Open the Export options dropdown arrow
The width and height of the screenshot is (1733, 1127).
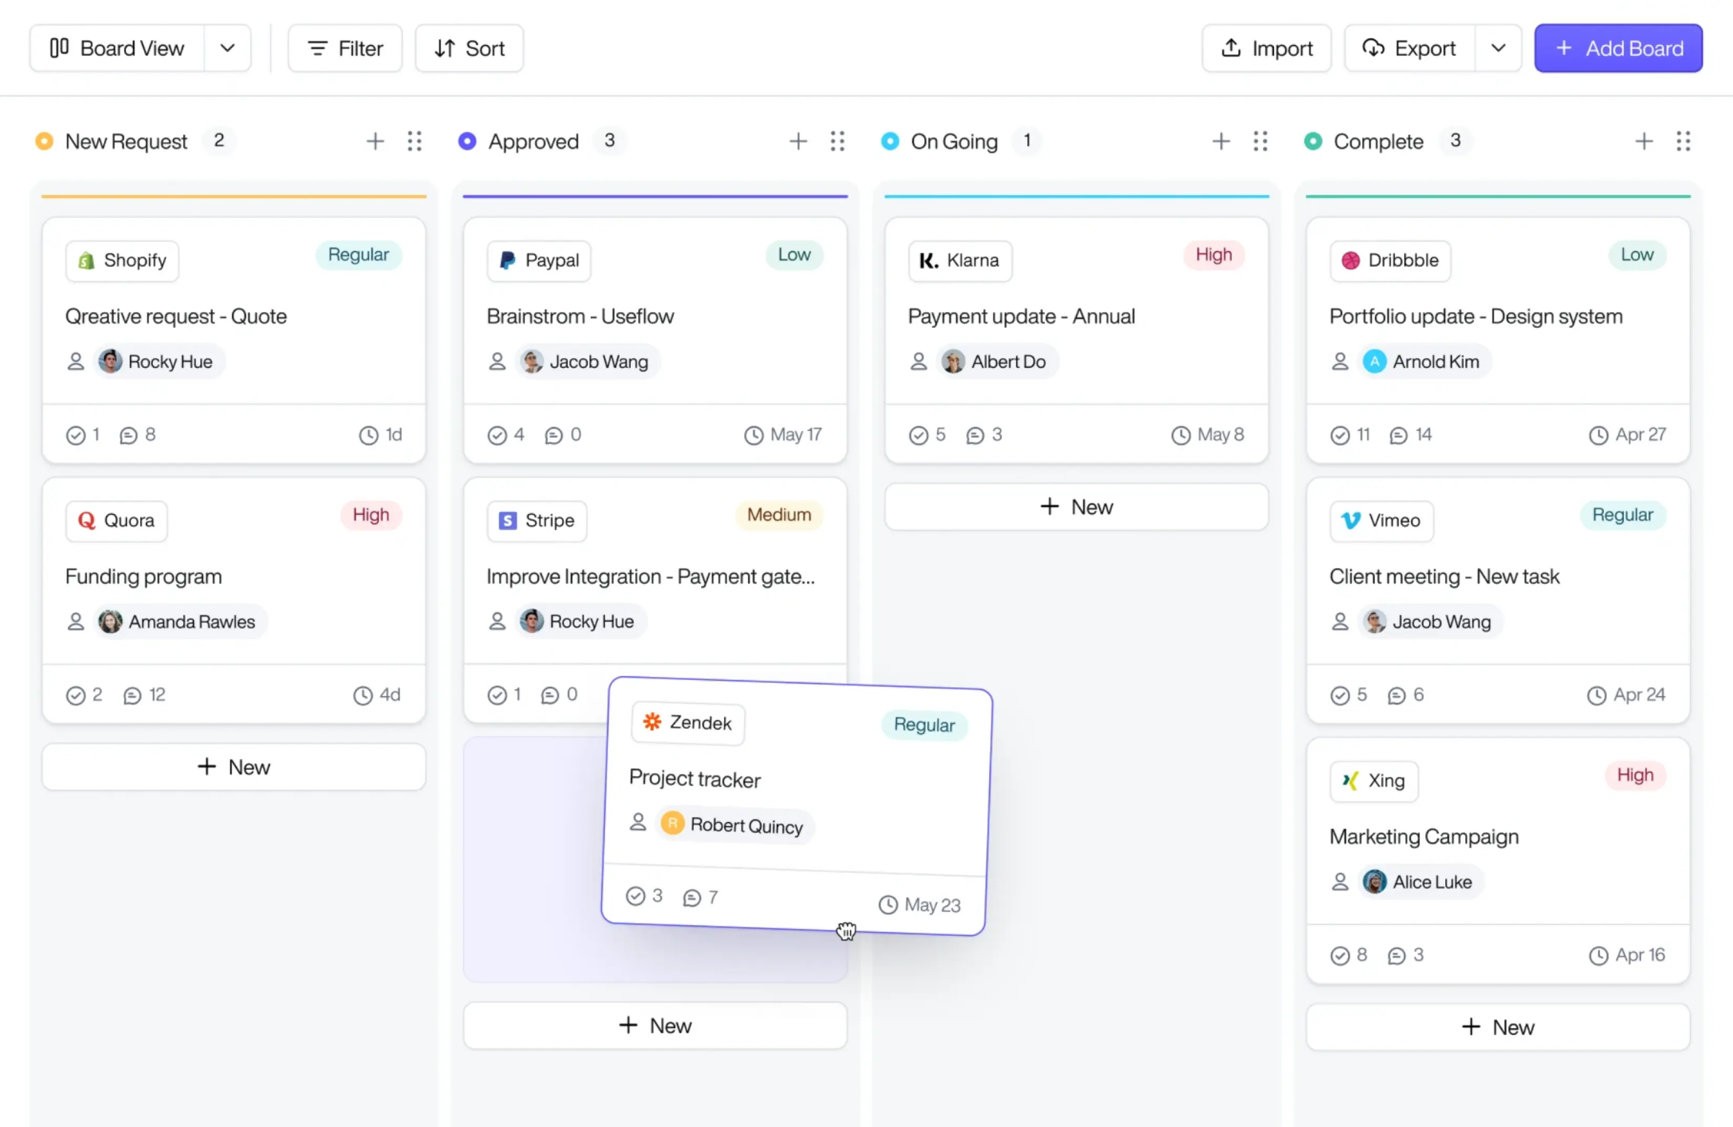(x=1498, y=48)
